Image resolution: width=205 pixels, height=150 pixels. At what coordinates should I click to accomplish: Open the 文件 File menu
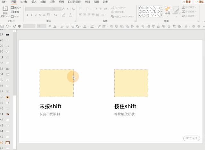coord(4,2)
